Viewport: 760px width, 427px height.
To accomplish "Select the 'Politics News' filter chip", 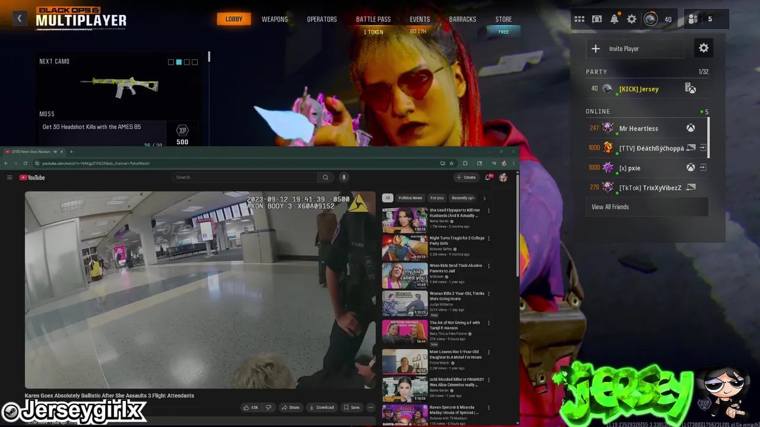I will (410, 198).
